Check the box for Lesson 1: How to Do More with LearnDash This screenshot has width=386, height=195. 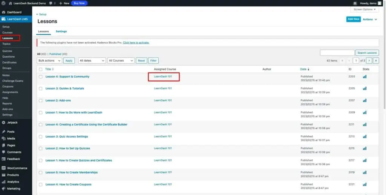pos(41,113)
